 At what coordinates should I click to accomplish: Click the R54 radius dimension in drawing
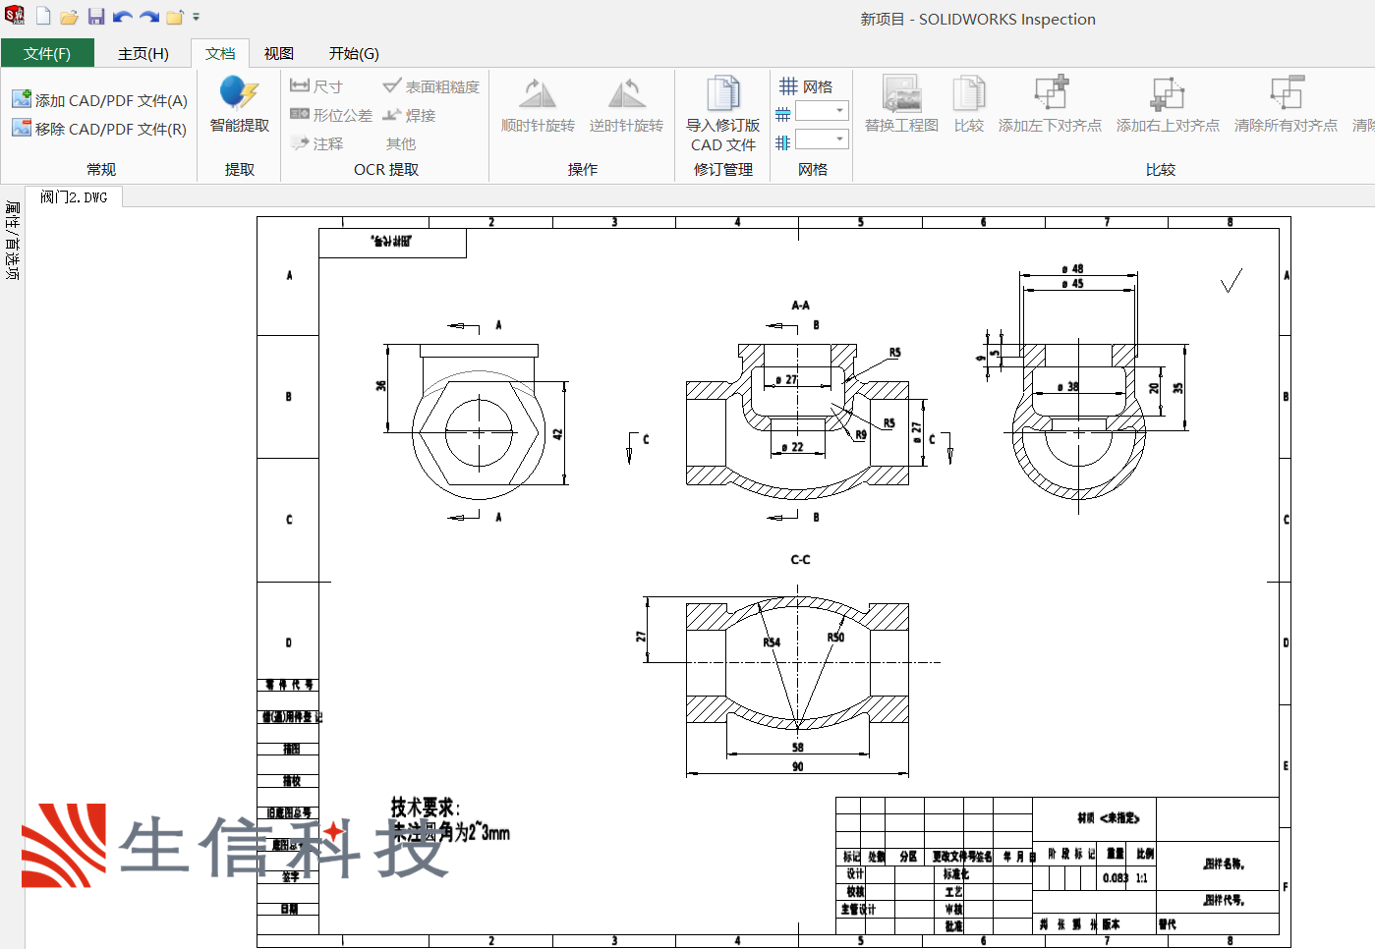point(772,642)
